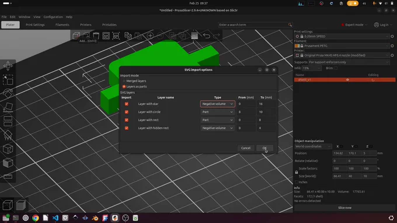Switch to Filaments tab
The height and width of the screenshot is (223, 397).
click(62, 25)
